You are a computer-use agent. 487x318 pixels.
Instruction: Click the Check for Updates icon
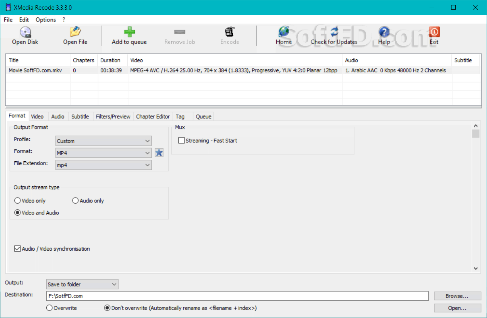334,32
